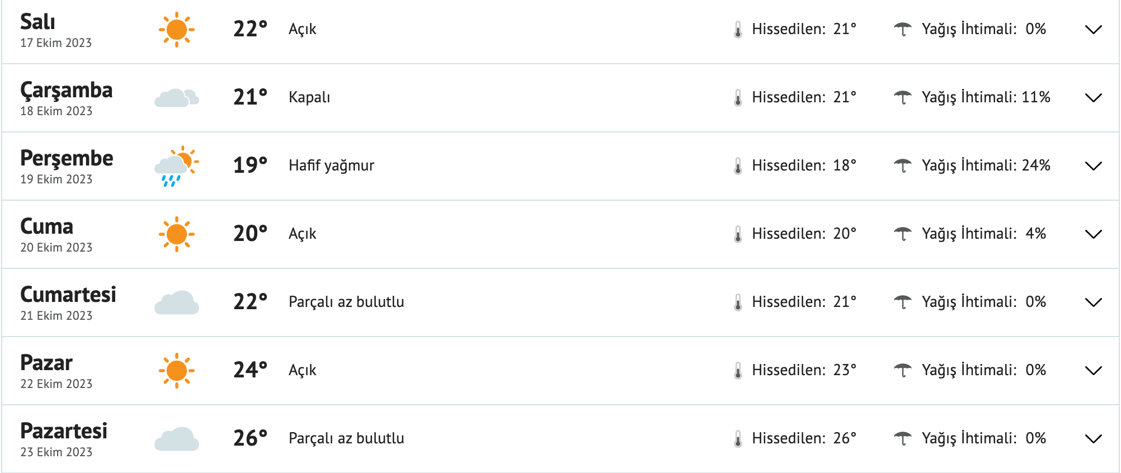Select the cloud icon for Cumartesi
The image size is (1121, 473).
point(177,302)
